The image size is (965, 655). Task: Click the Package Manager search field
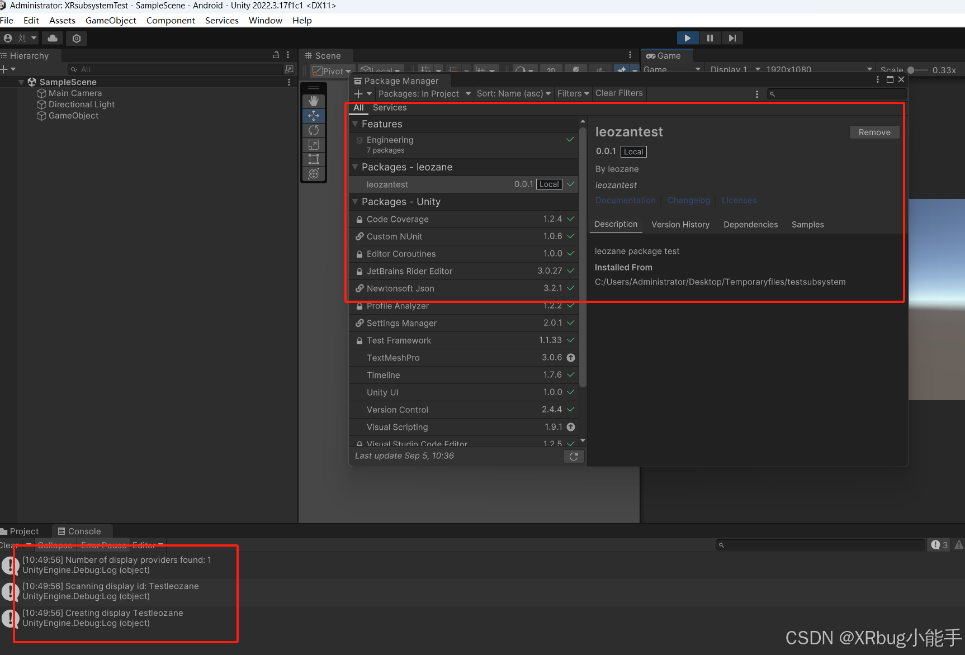[837, 94]
